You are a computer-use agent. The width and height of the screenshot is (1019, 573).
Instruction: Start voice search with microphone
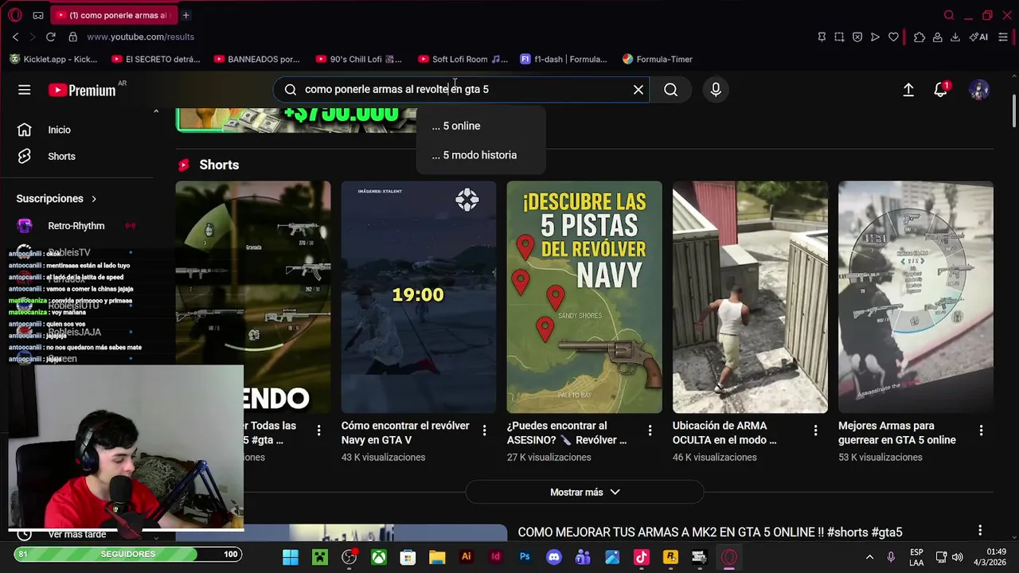tap(716, 90)
